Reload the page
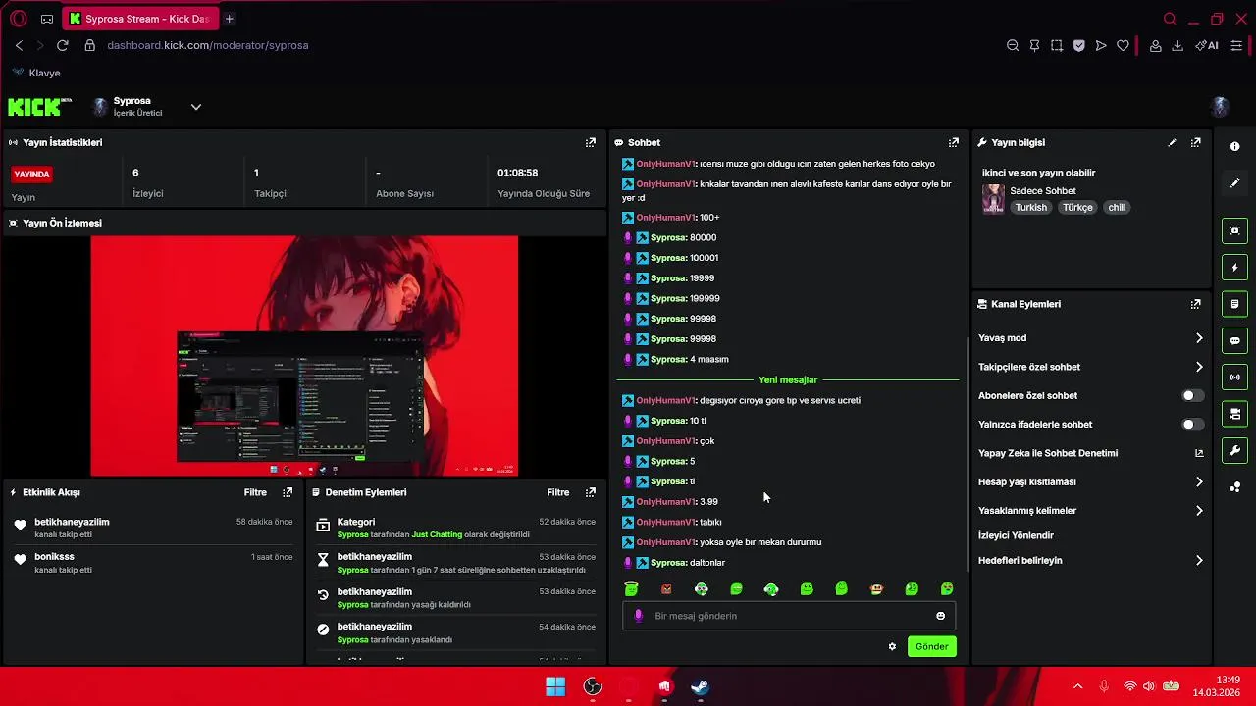 pos(62,45)
